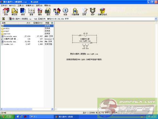
Task: Open the File (文件) menu
Action: tap(4, 5)
